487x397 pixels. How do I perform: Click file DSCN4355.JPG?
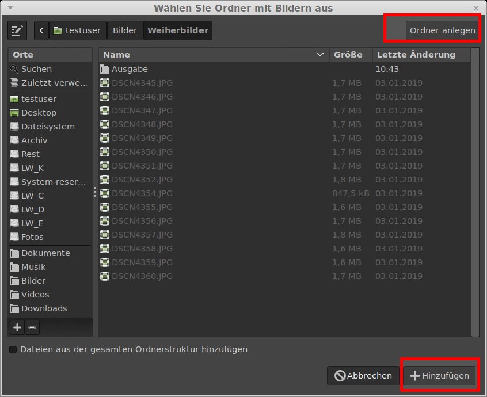[284, 207]
